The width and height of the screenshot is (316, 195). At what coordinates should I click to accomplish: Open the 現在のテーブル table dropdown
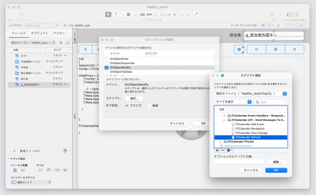(33, 43)
